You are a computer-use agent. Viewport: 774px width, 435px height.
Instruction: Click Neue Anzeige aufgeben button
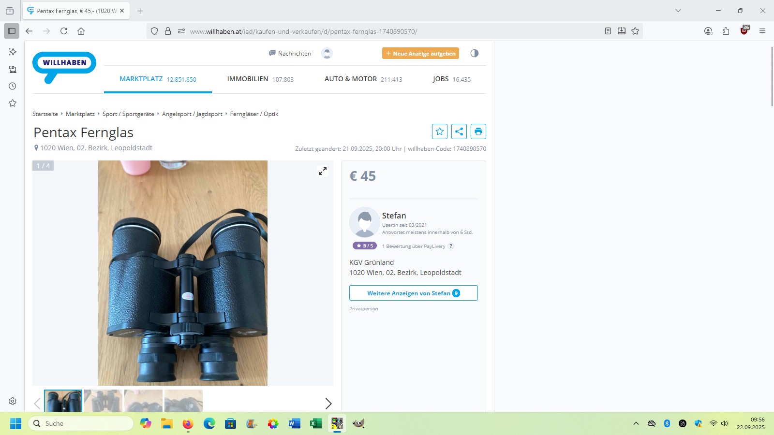pos(420,54)
